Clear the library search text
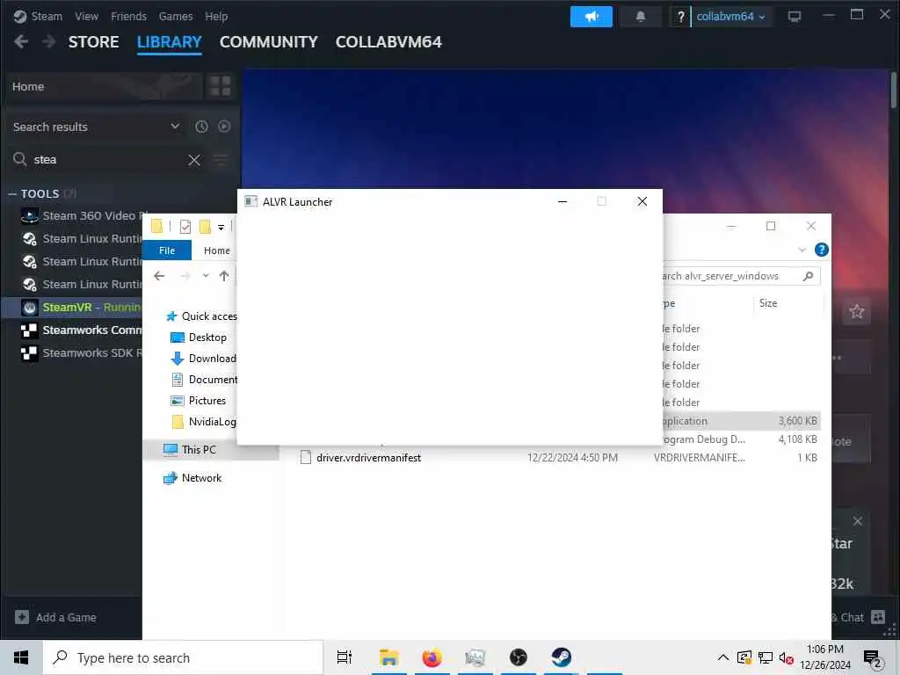The image size is (900, 675). (194, 160)
